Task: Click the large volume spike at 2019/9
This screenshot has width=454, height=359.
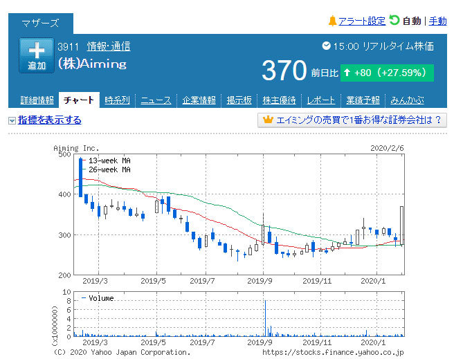Action: (x=265, y=318)
